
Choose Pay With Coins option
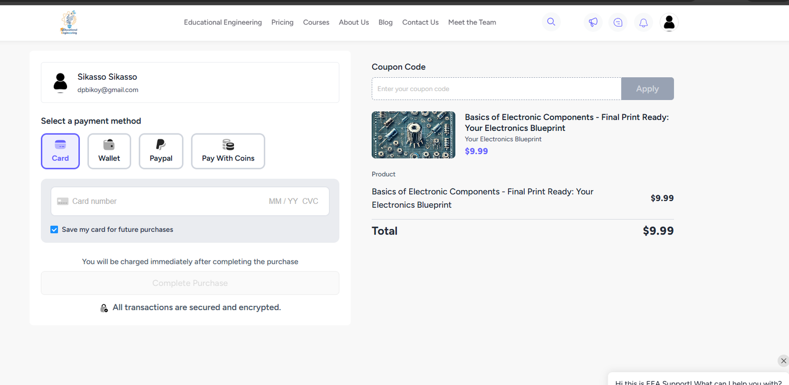(228, 151)
